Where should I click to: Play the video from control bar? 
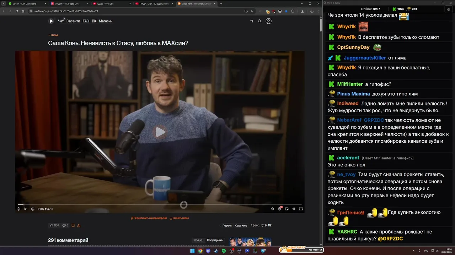(x=25, y=209)
